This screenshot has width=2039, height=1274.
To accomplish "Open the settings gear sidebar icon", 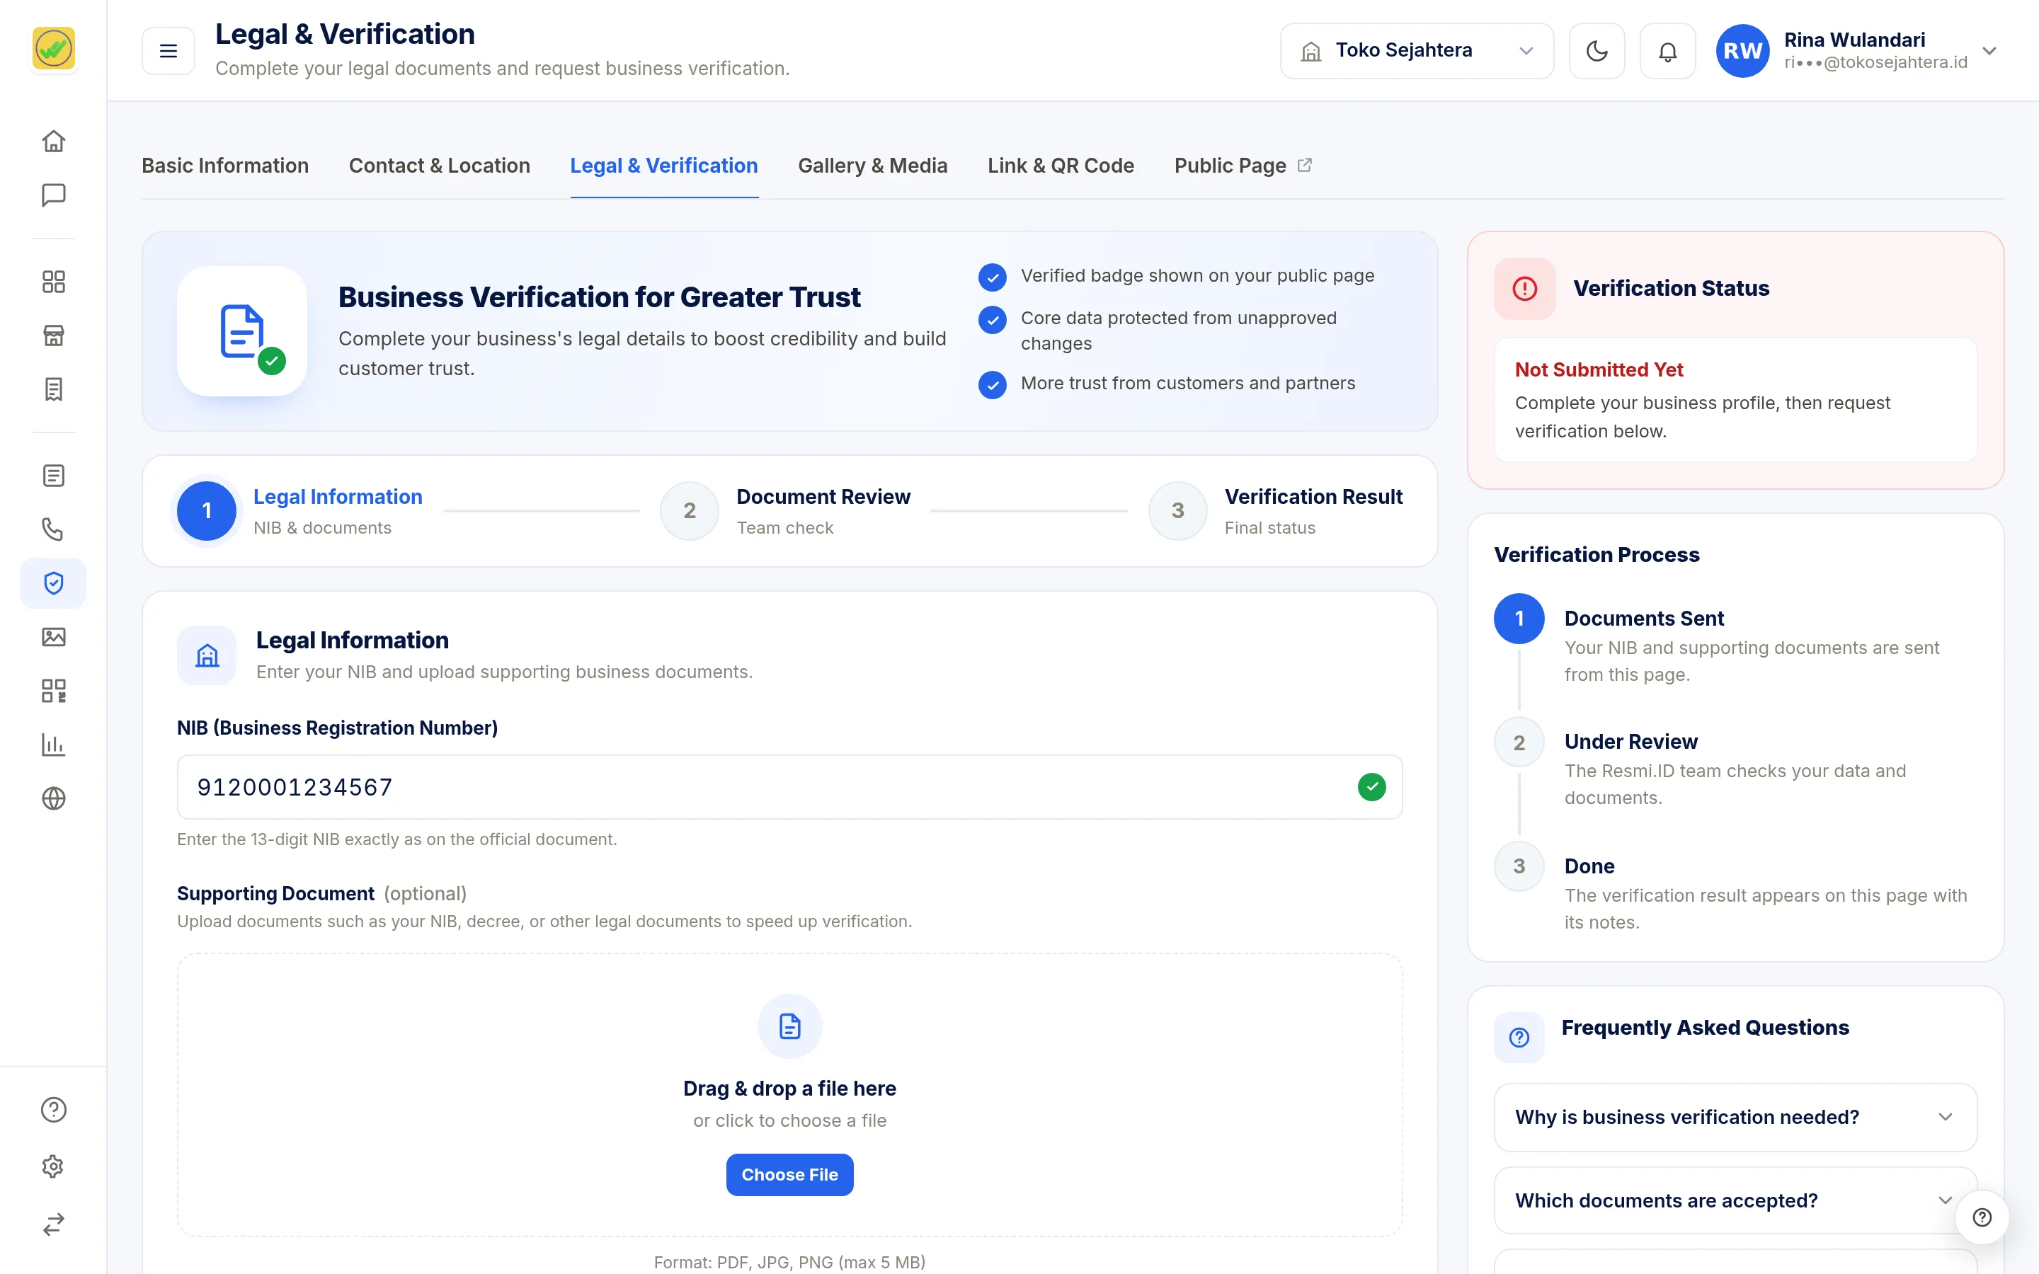I will pyautogui.click(x=53, y=1166).
